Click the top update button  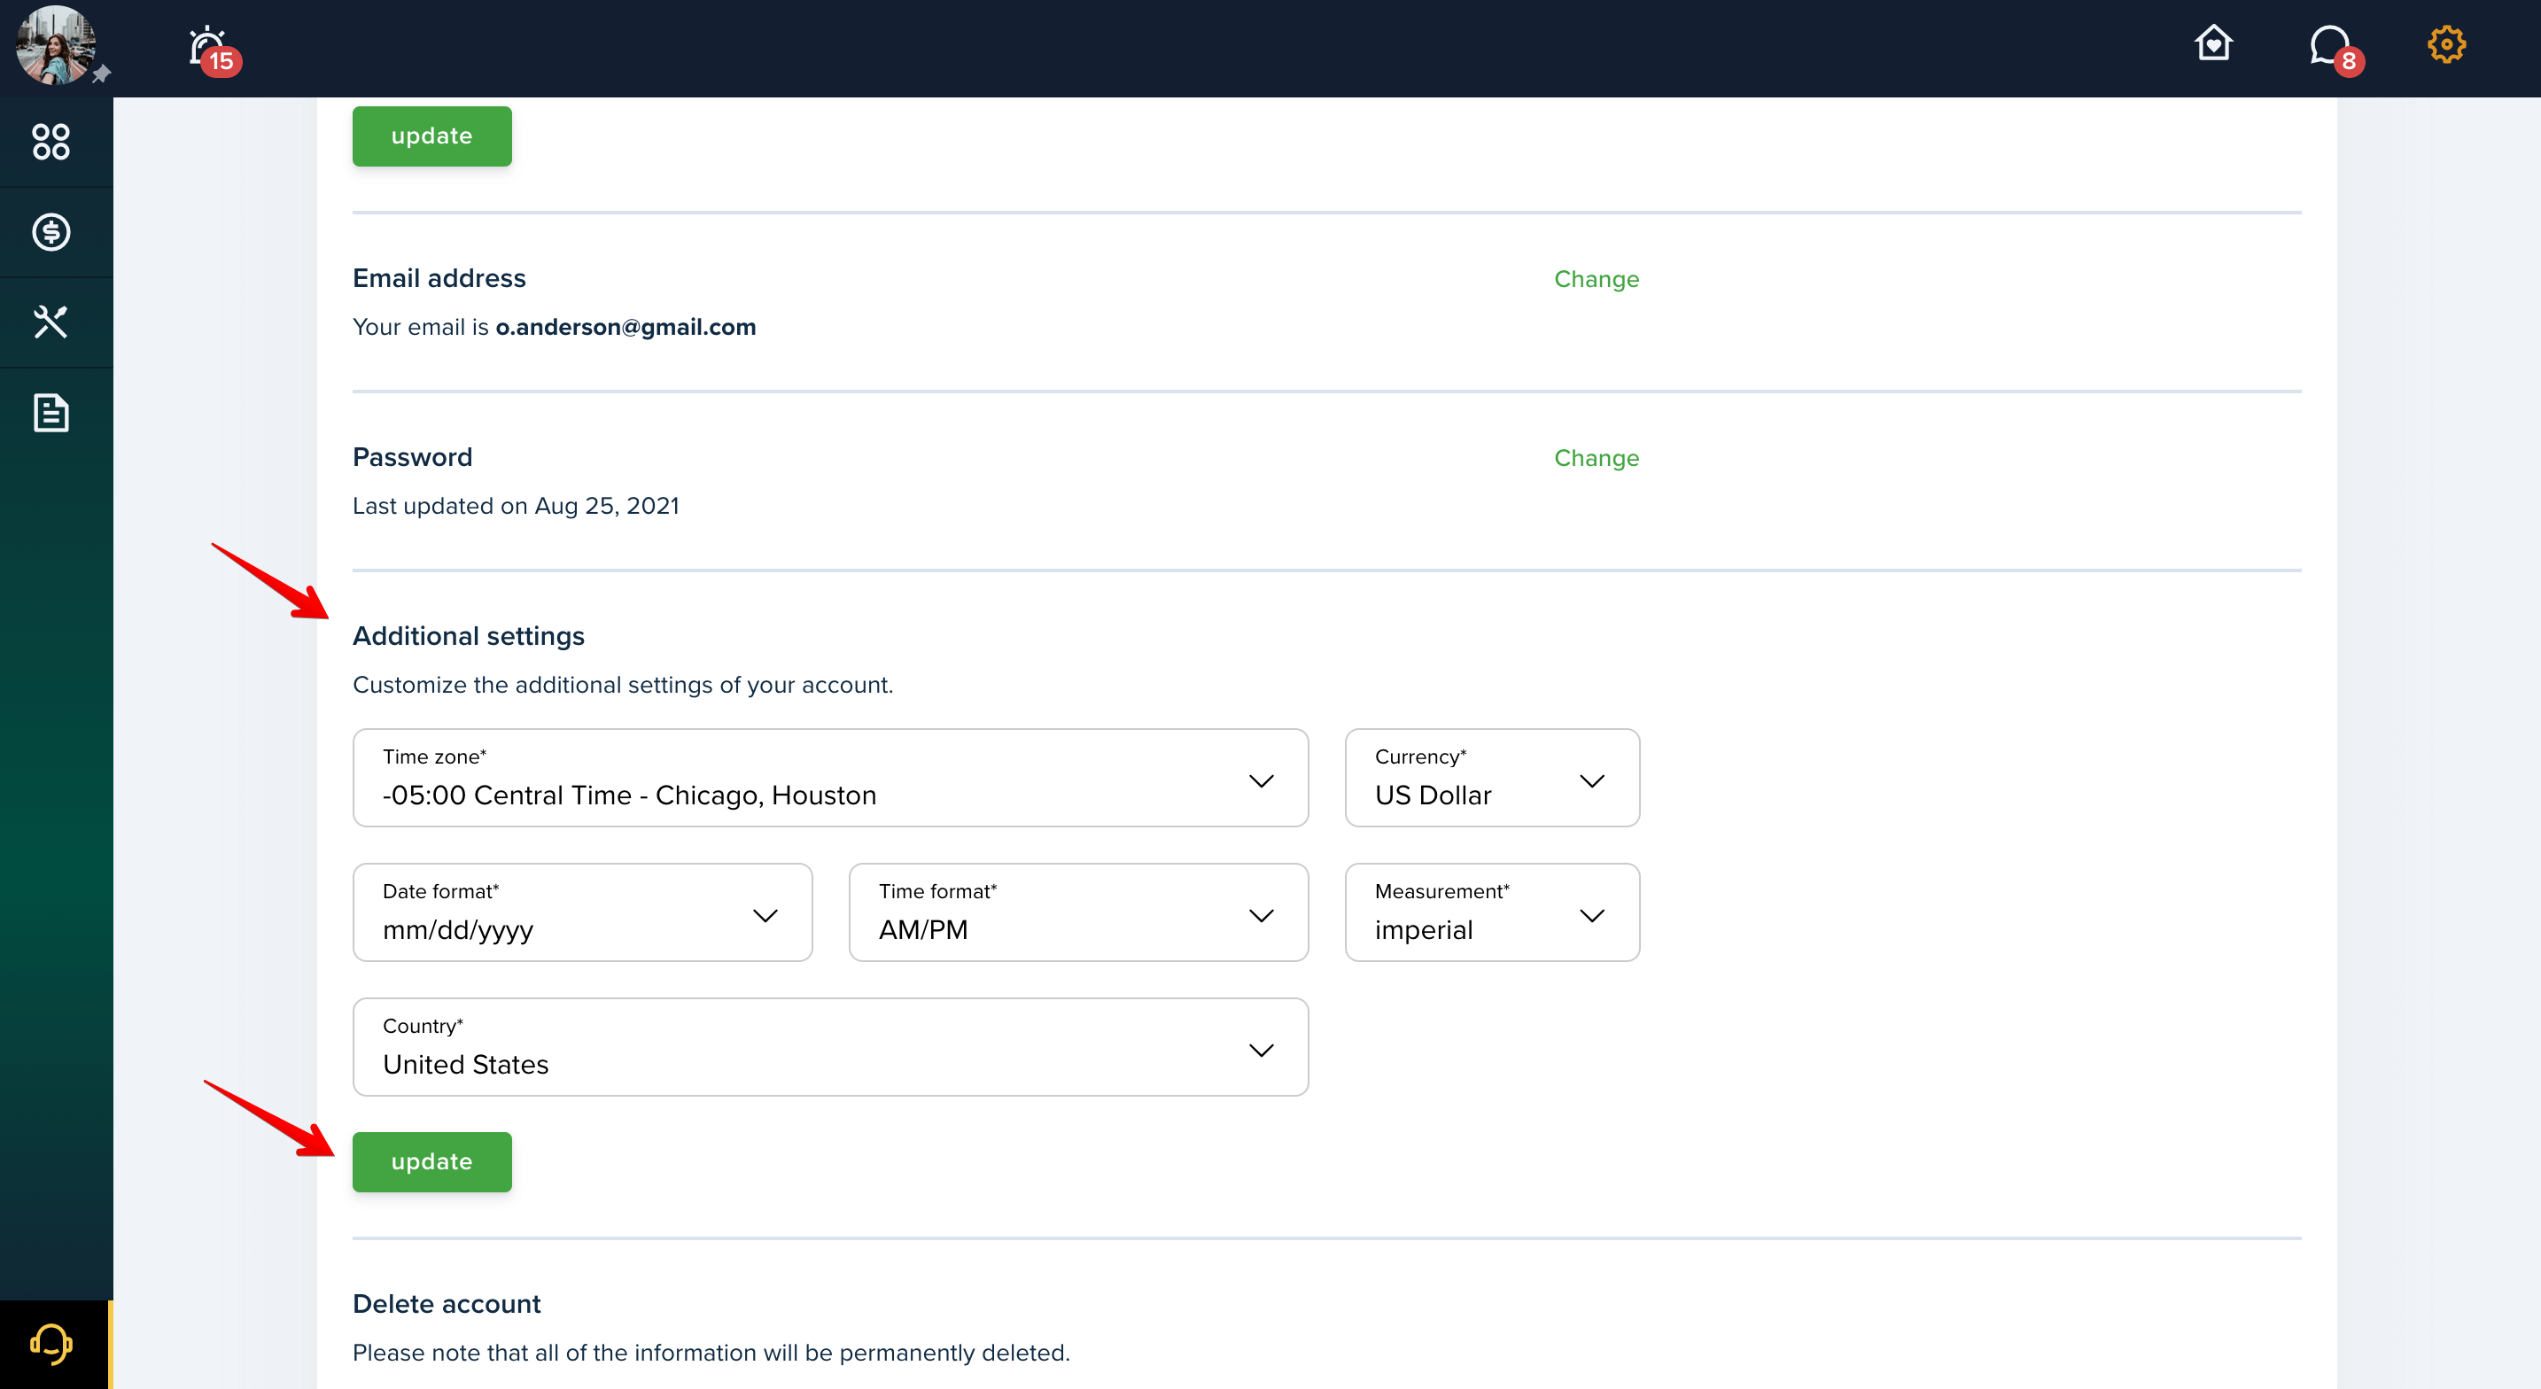coord(432,136)
